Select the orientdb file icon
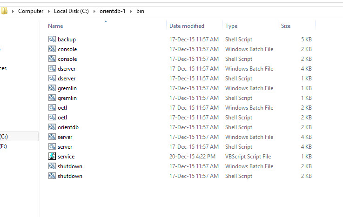This screenshot has height=217, width=343. (x=52, y=127)
